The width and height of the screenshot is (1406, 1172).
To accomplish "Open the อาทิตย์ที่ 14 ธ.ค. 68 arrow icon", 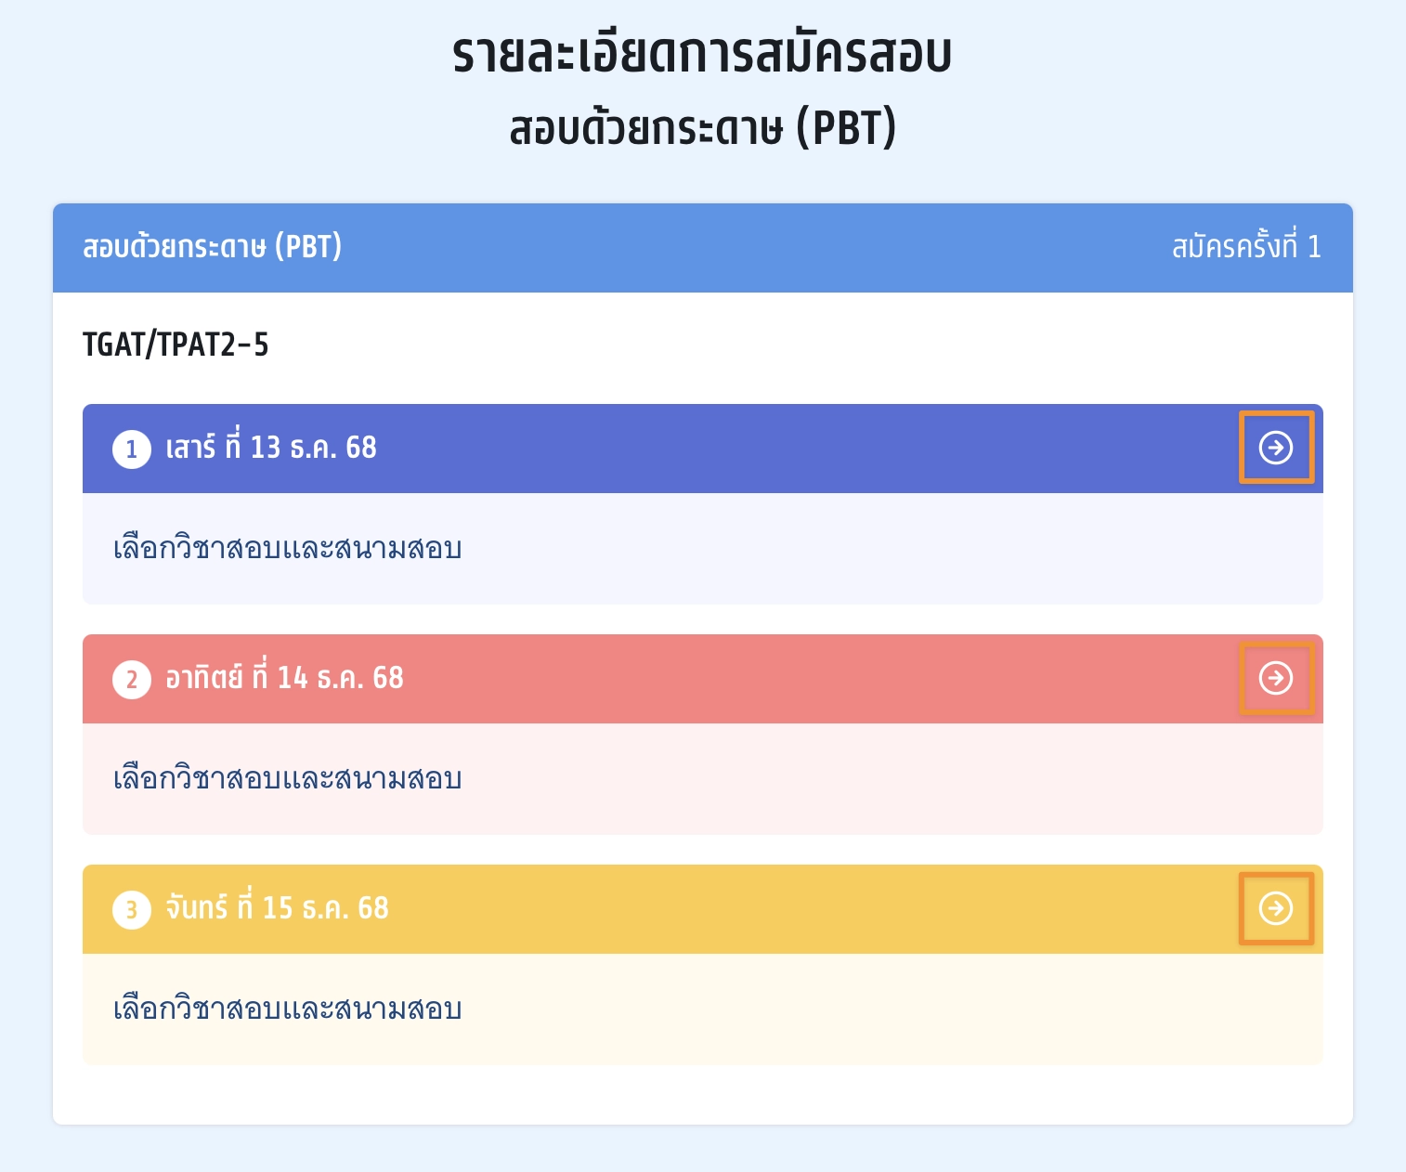I will click(1276, 678).
